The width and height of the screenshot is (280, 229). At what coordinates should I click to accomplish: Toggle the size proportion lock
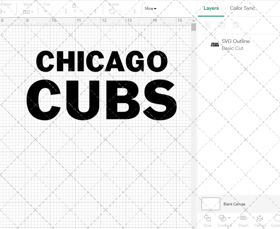(74, 5)
